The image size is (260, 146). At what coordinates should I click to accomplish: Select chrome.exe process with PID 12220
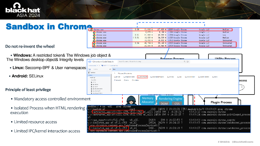point(161,30)
